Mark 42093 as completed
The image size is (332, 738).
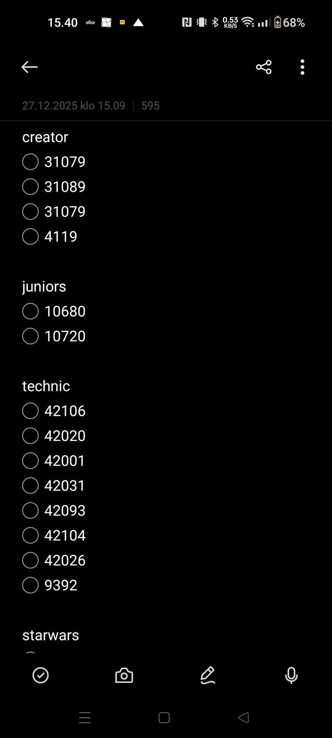(30, 511)
